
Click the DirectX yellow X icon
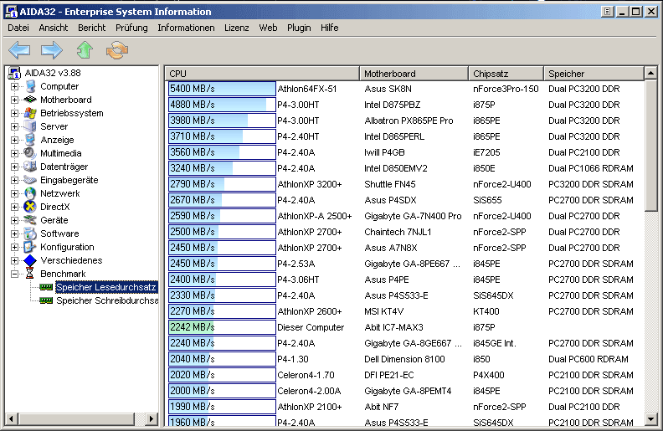coord(30,207)
